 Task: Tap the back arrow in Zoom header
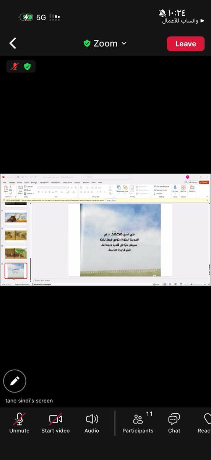click(x=13, y=43)
